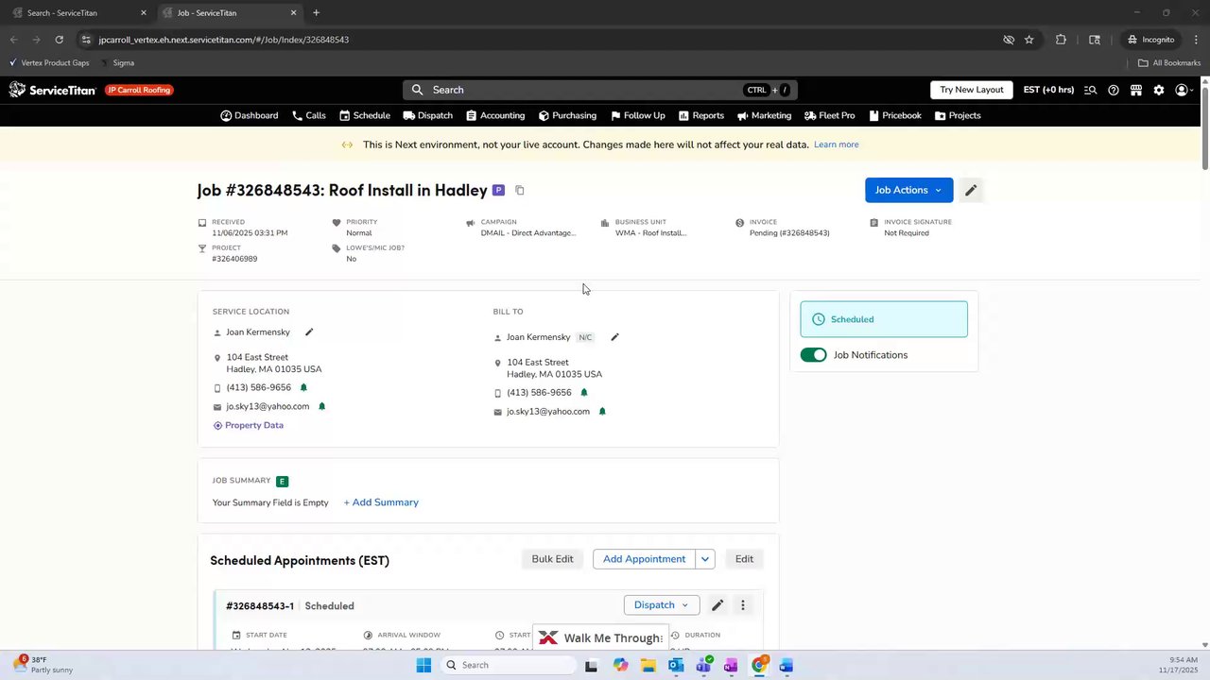The image size is (1210, 680).
Task: Open the Follow Up menu
Action: pos(638,115)
